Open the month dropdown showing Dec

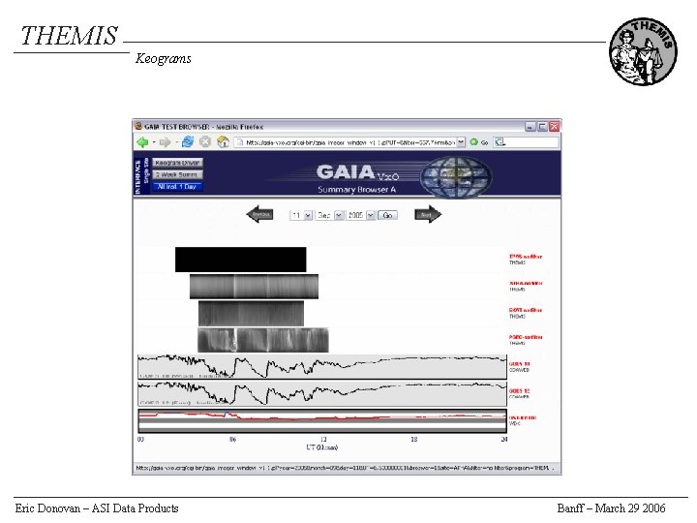[329, 215]
